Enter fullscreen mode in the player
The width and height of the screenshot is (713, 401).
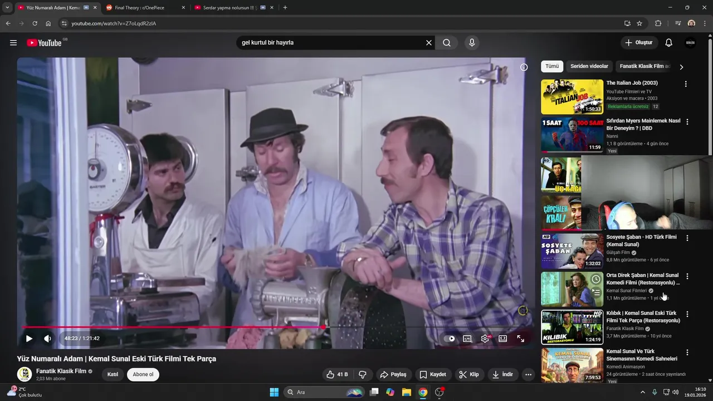click(520, 339)
